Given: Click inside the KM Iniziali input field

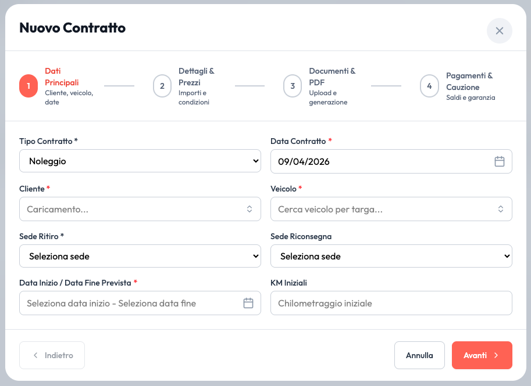Looking at the screenshot, I should tap(391, 302).
